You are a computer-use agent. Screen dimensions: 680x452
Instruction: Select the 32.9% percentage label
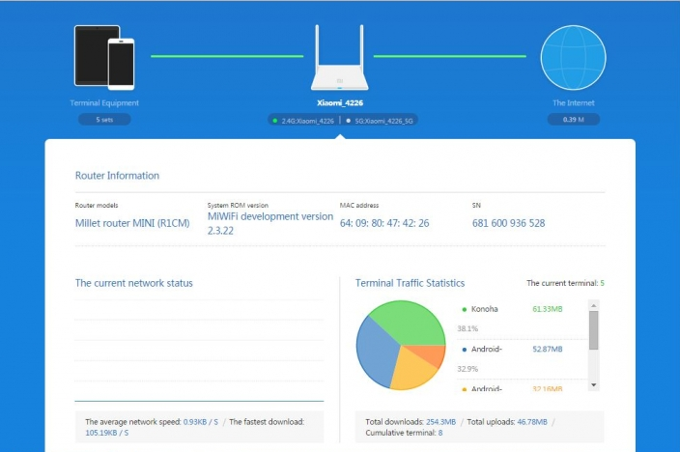467,369
